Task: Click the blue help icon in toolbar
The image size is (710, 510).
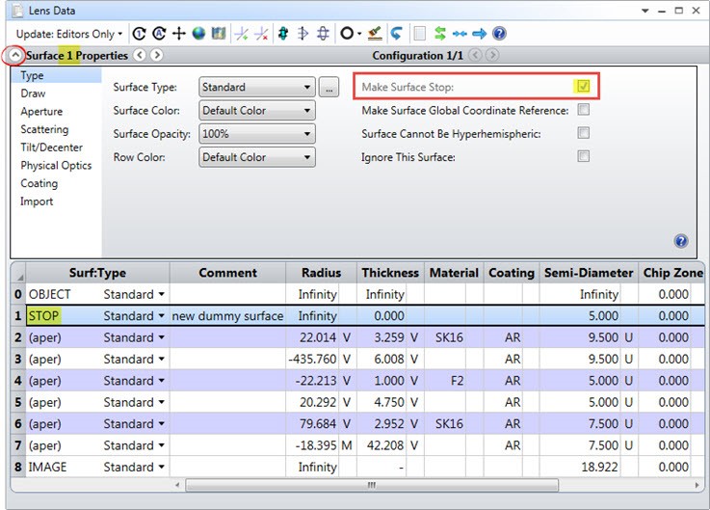Action: [x=499, y=34]
